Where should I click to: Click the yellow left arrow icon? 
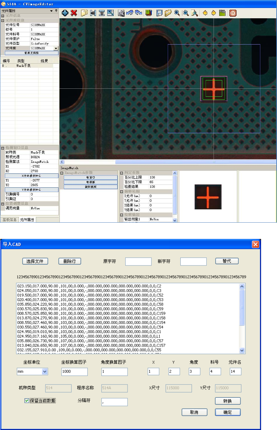(x=205, y=13)
